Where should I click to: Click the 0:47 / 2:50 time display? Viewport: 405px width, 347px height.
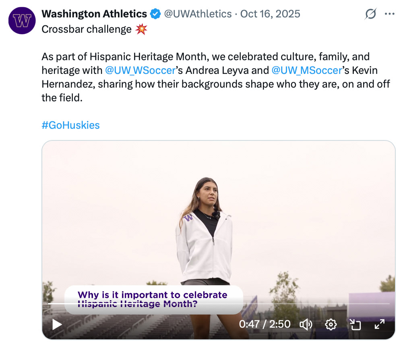[264, 324]
